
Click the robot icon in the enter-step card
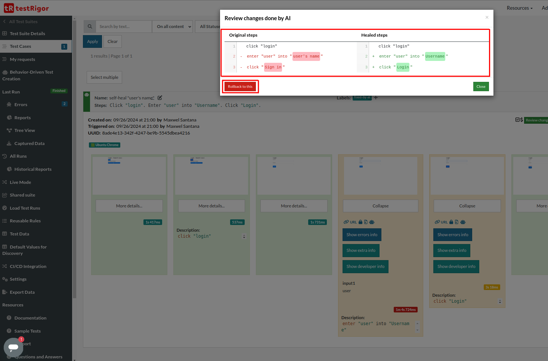(x=372, y=222)
